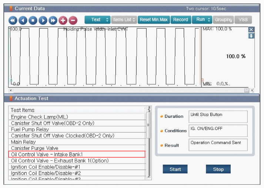Start the actuation test
The height and width of the screenshot is (188, 264).
[175, 169]
